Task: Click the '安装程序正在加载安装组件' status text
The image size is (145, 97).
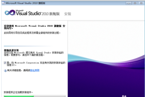Action: 18,92
